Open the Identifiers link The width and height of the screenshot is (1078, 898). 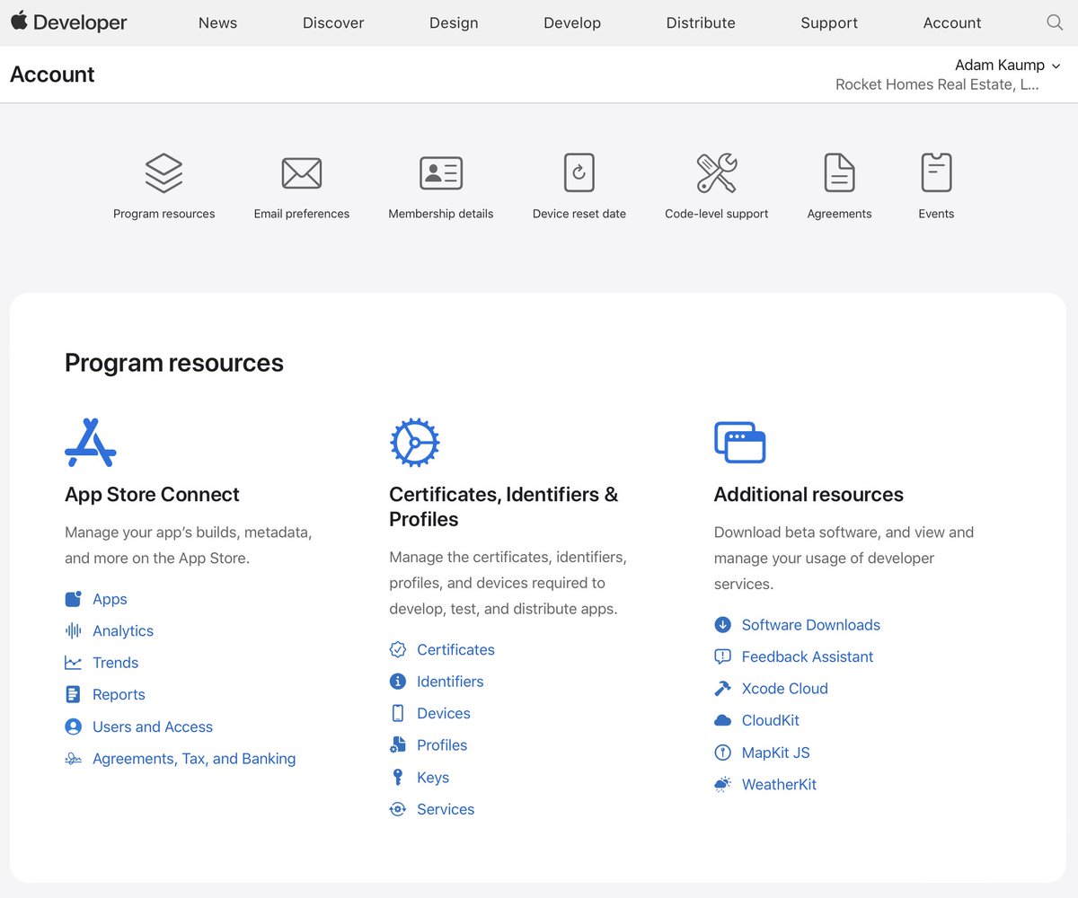[x=450, y=682]
